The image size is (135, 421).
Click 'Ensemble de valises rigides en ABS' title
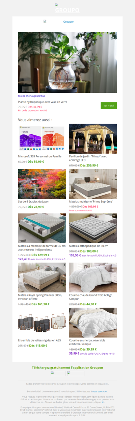[39, 340]
